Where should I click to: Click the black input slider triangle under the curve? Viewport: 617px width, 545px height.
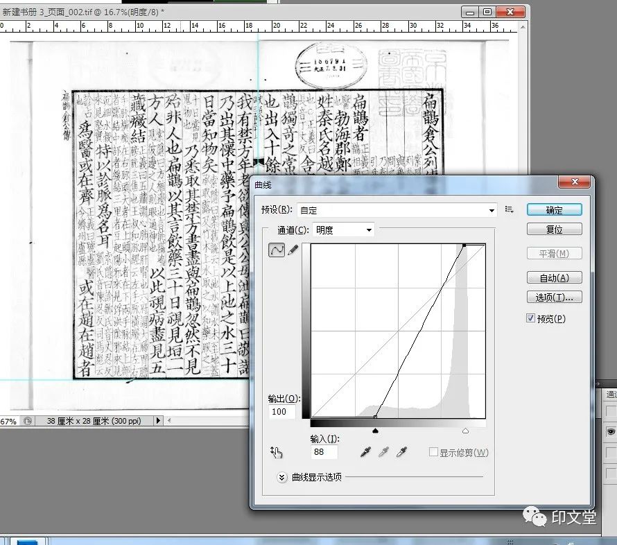click(375, 431)
